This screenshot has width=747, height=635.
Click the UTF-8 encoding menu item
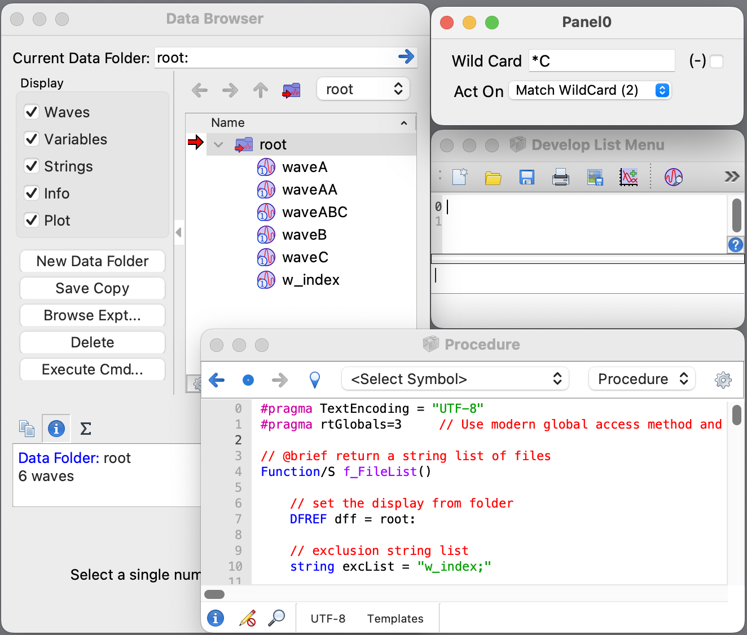click(x=328, y=619)
